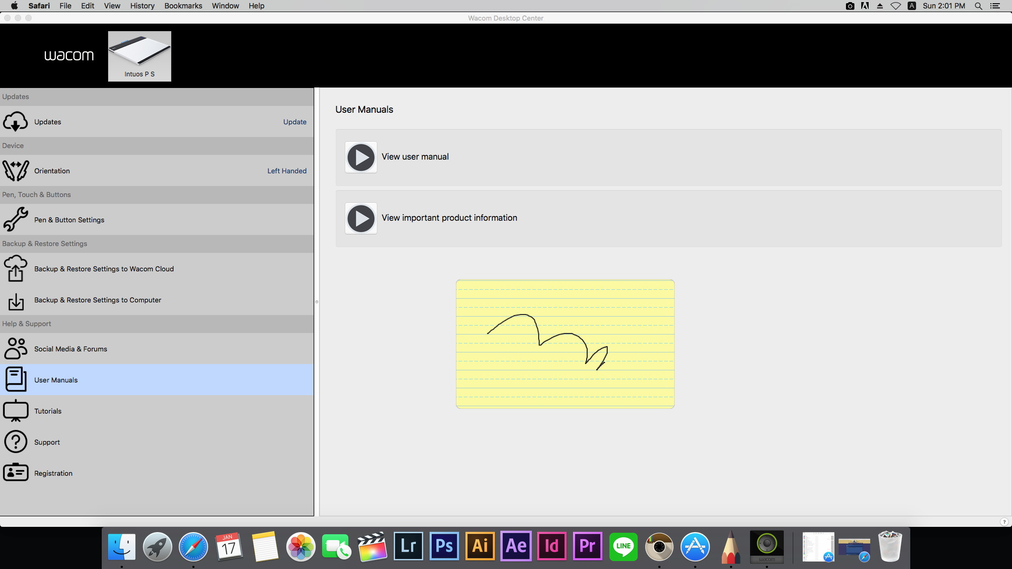Open Photos from the Dock
The height and width of the screenshot is (569, 1012).
(301, 546)
